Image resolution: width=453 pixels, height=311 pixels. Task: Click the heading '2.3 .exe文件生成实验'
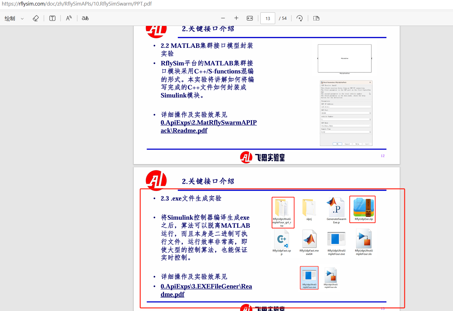(x=191, y=198)
